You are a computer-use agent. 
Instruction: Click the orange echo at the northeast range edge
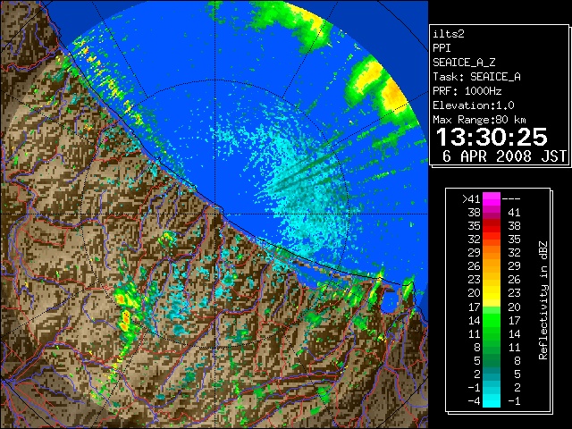click(393, 94)
